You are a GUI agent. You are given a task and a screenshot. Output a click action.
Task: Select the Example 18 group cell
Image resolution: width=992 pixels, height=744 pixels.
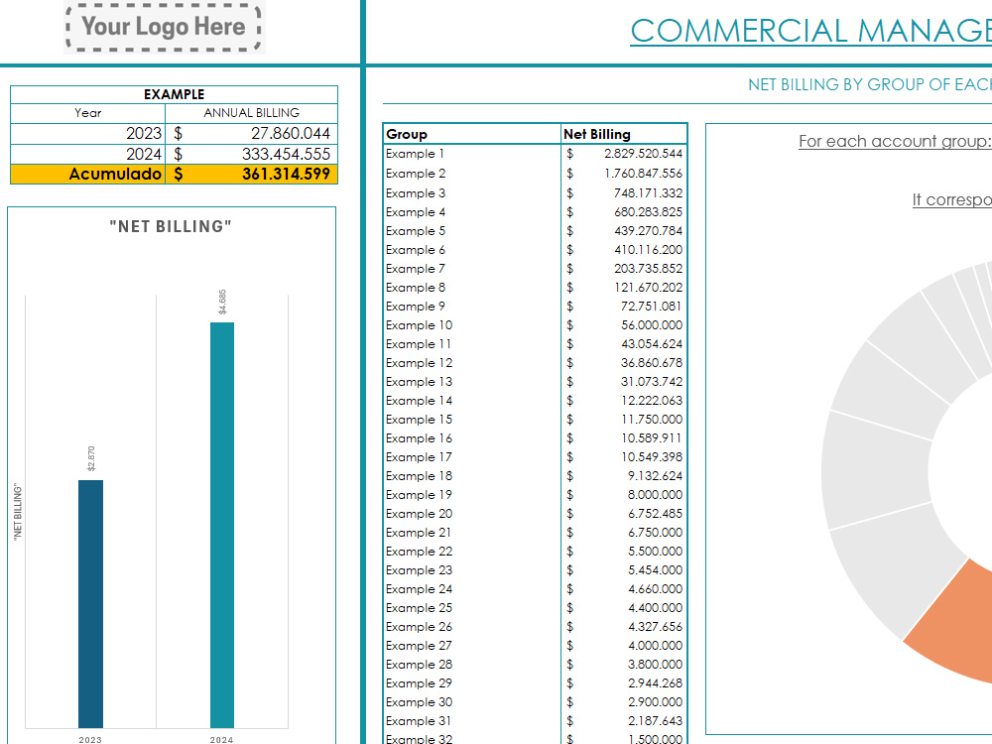pyautogui.click(x=472, y=476)
